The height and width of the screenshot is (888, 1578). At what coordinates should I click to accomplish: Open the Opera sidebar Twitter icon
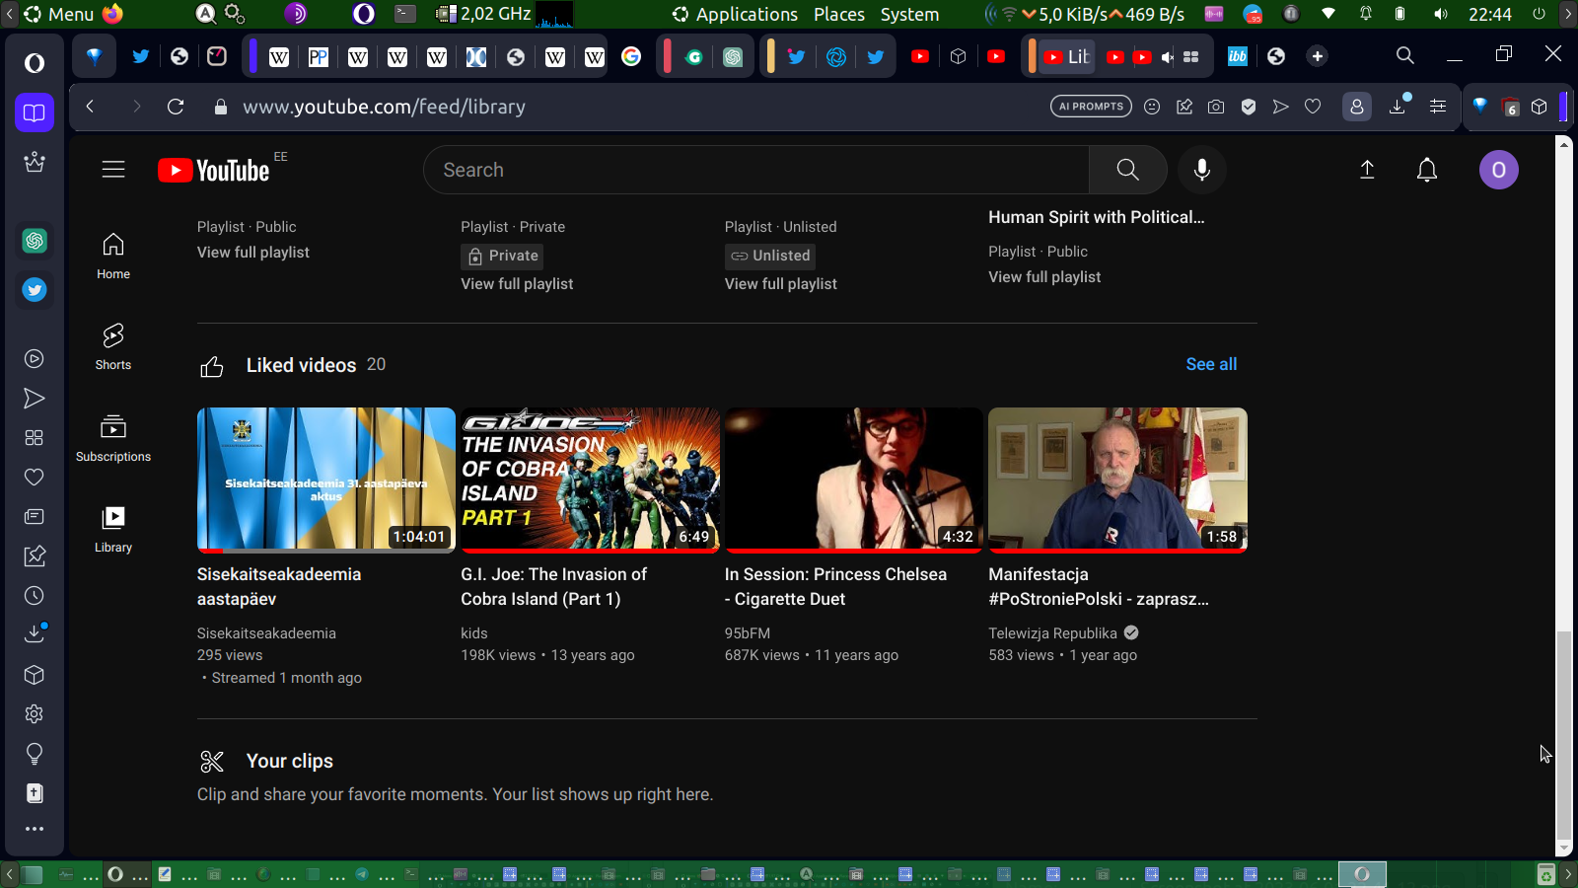click(x=35, y=290)
